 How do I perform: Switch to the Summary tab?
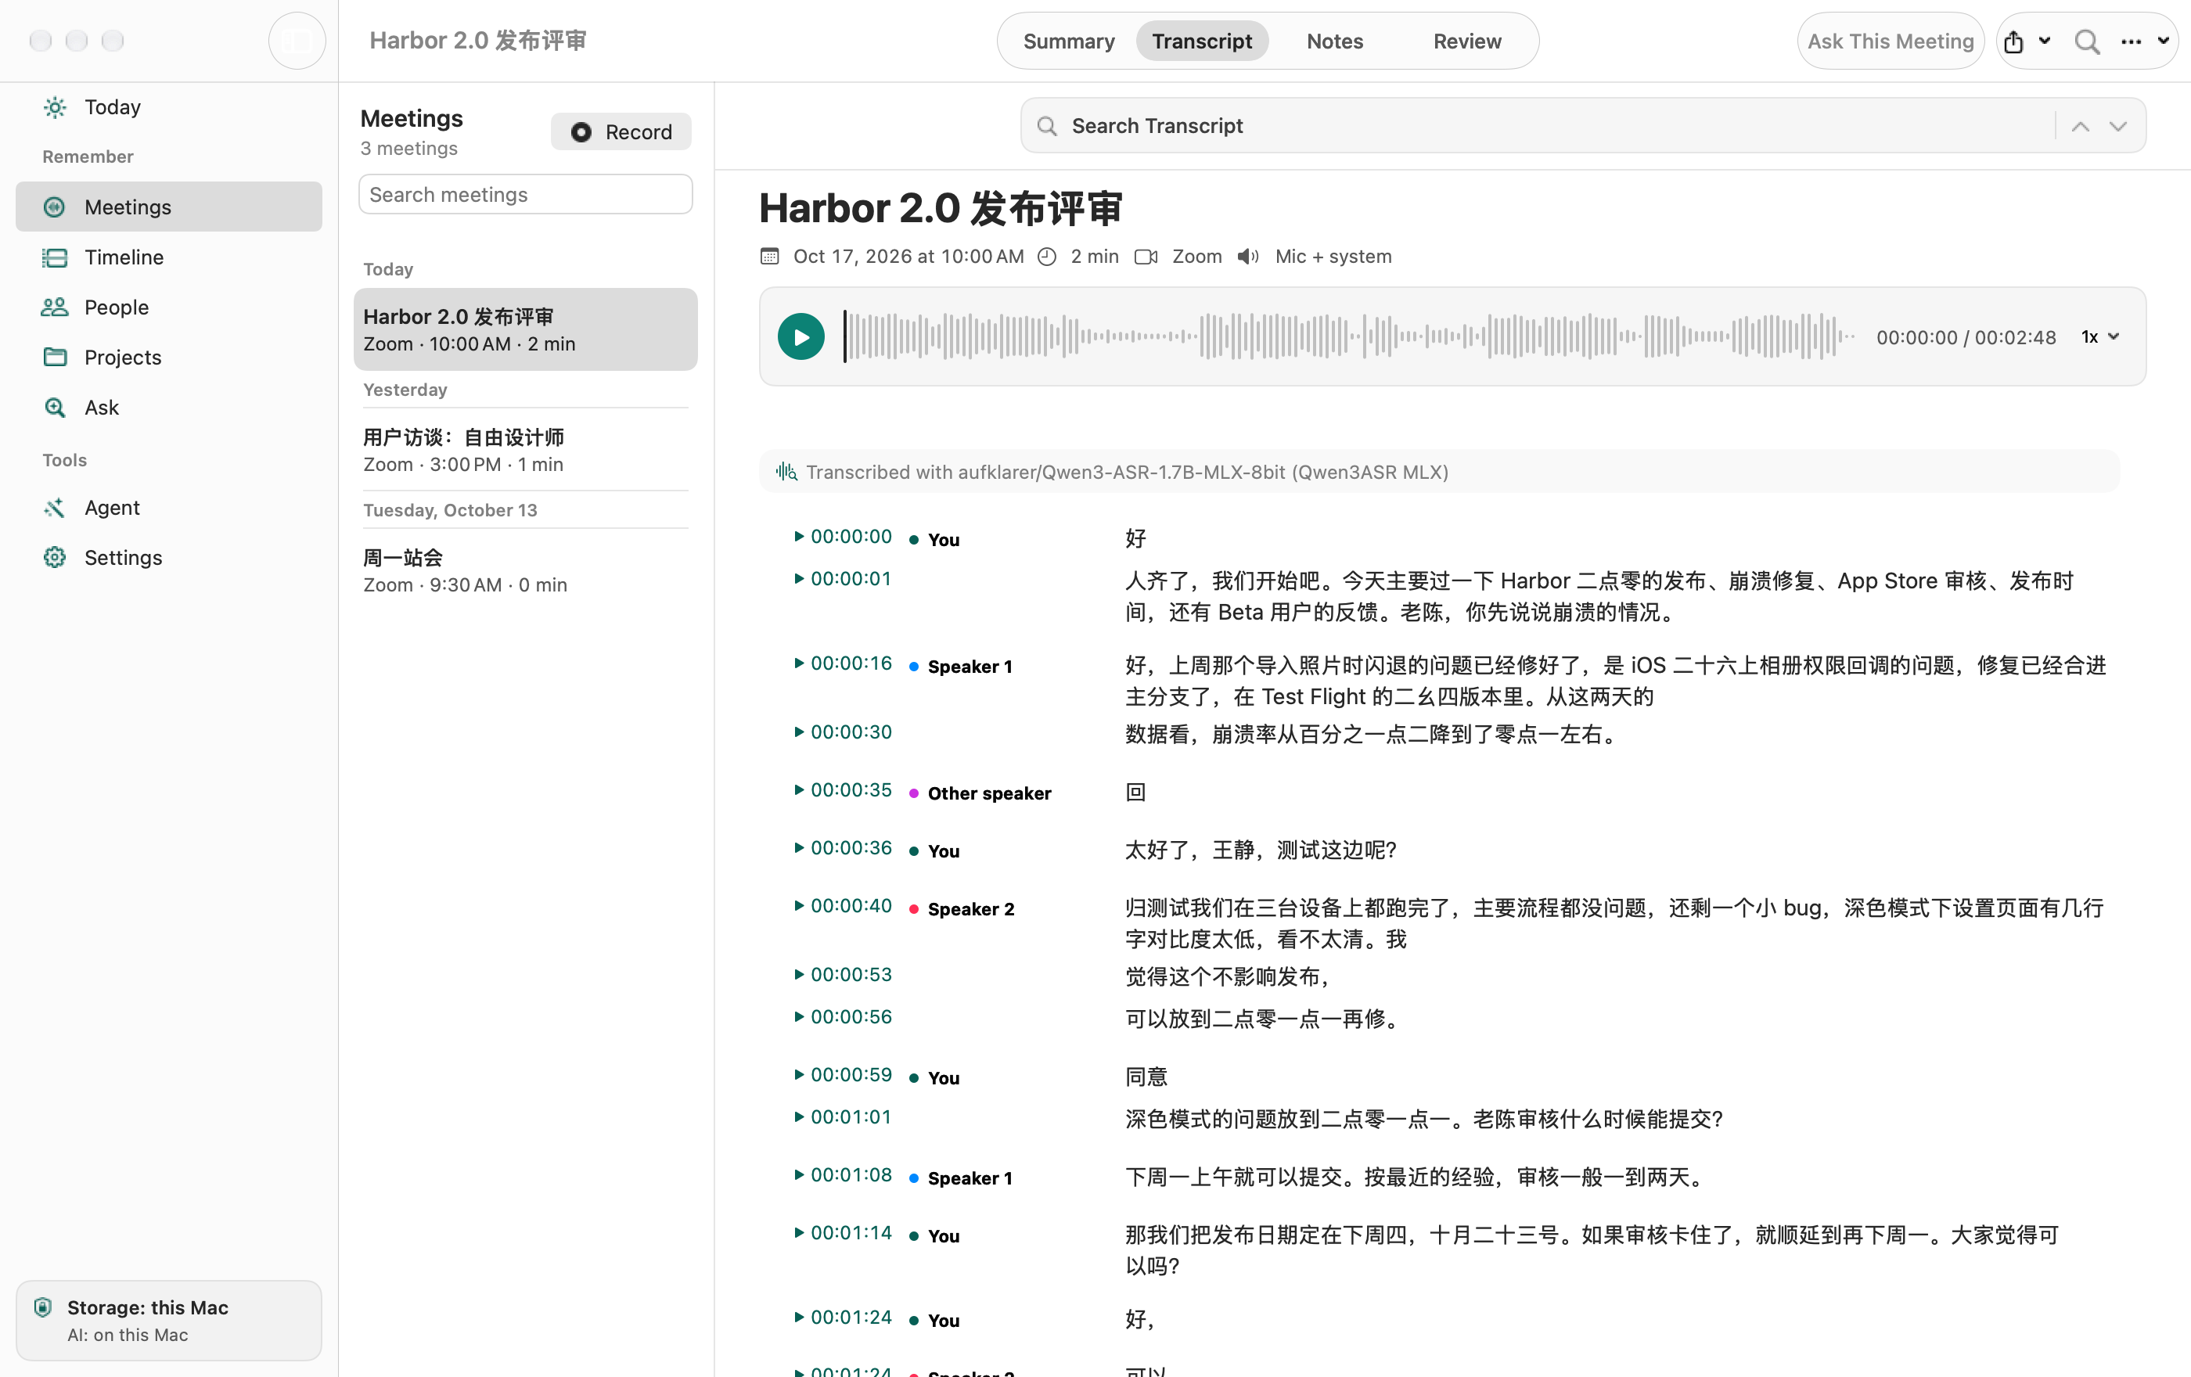(1068, 41)
